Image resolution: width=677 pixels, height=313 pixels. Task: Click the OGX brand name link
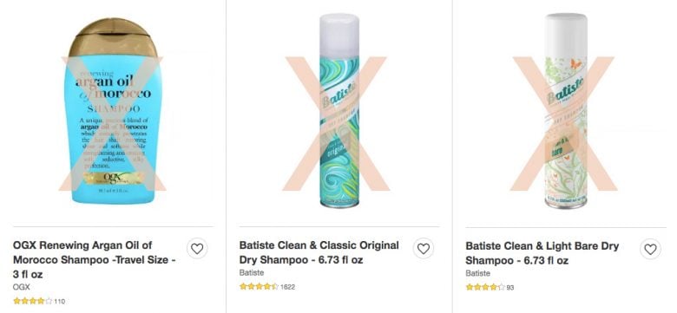(21, 287)
